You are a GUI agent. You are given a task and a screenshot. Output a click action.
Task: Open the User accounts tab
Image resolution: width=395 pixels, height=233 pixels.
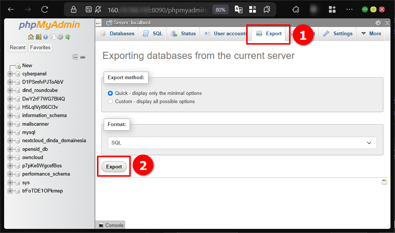click(x=225, y=33)
